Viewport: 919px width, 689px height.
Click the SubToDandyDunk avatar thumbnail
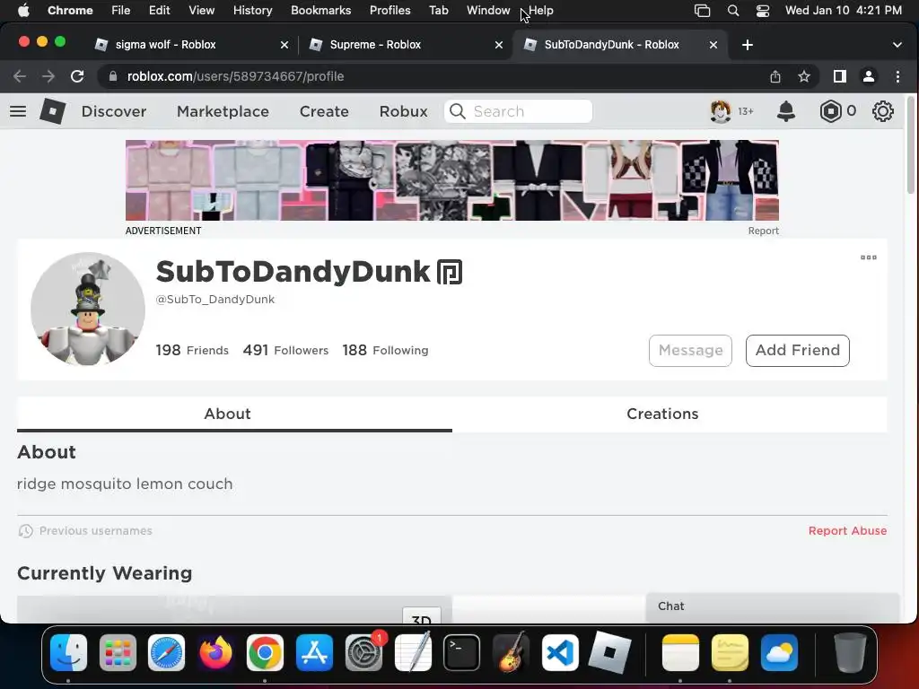(87, 310)
